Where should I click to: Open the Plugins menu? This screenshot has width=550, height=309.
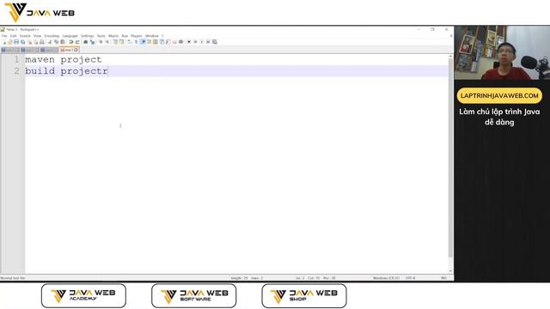[x=137, y=36]
